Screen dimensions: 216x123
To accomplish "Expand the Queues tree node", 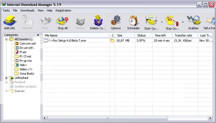I will [6, 91].
